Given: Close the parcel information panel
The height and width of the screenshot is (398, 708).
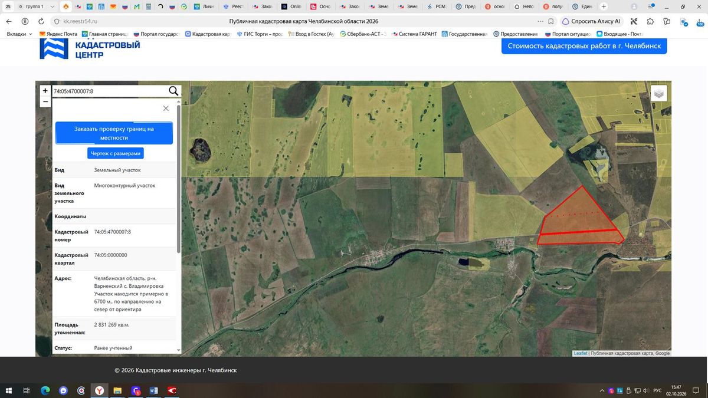Looking at the screenshot, I should pos(166,108).
